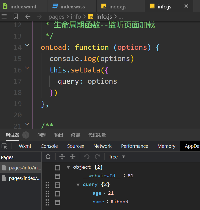Fold the comment block at line 21

point(27,124)
